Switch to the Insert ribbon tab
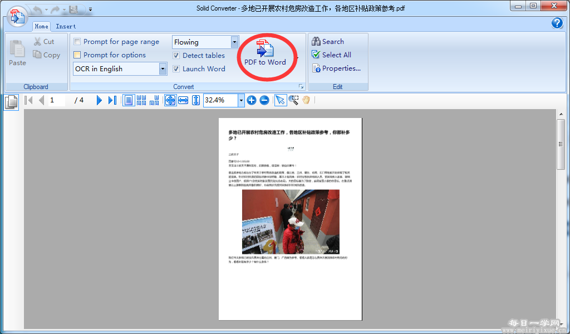 [66, 26]
